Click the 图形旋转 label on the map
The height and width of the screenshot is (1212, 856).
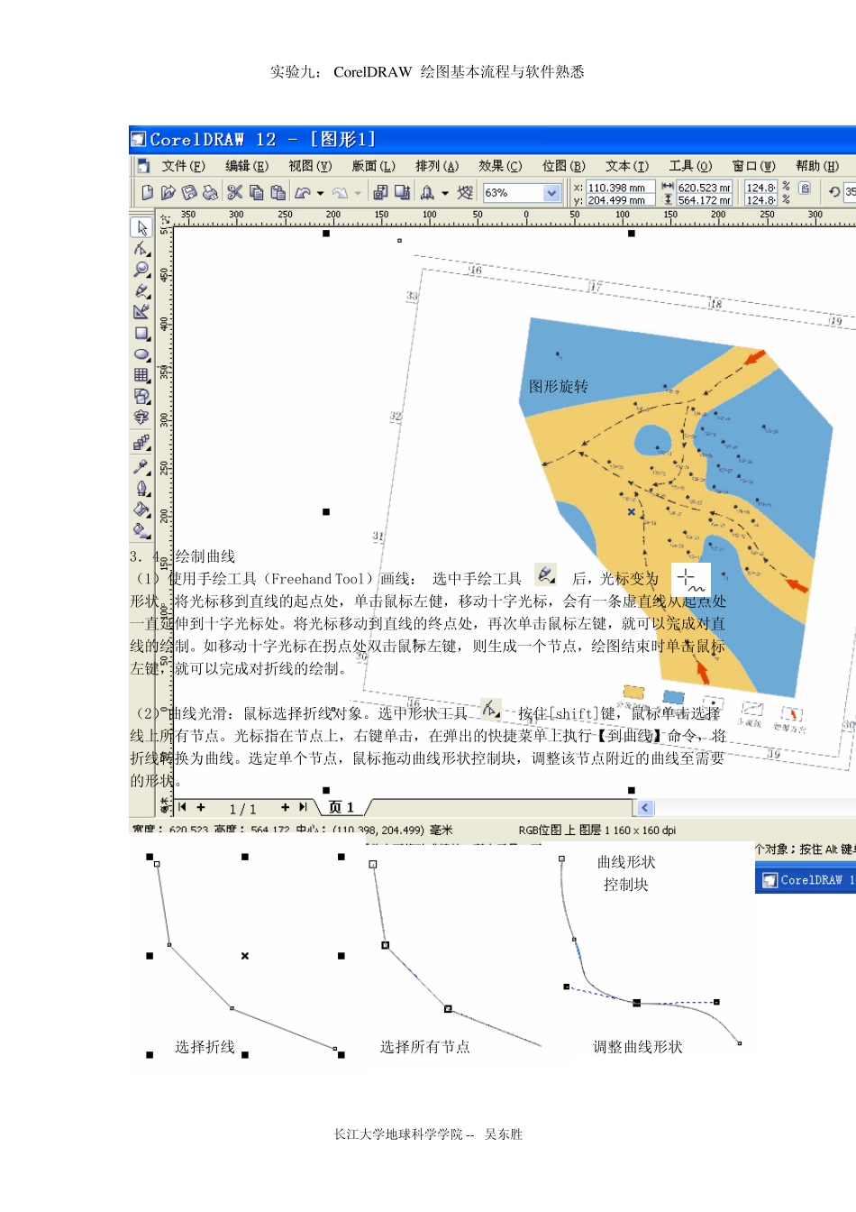(x=559, y=387)
